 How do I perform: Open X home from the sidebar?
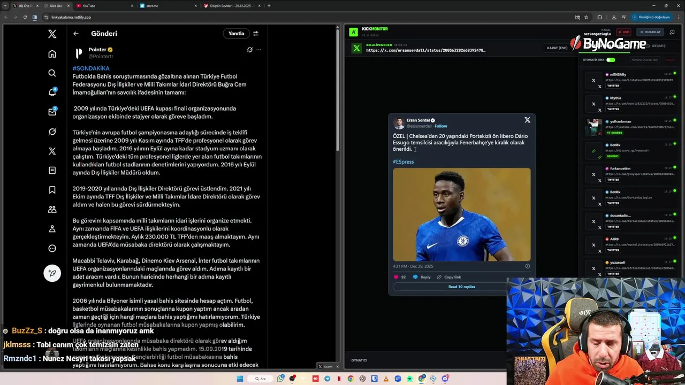pos(52,53)
